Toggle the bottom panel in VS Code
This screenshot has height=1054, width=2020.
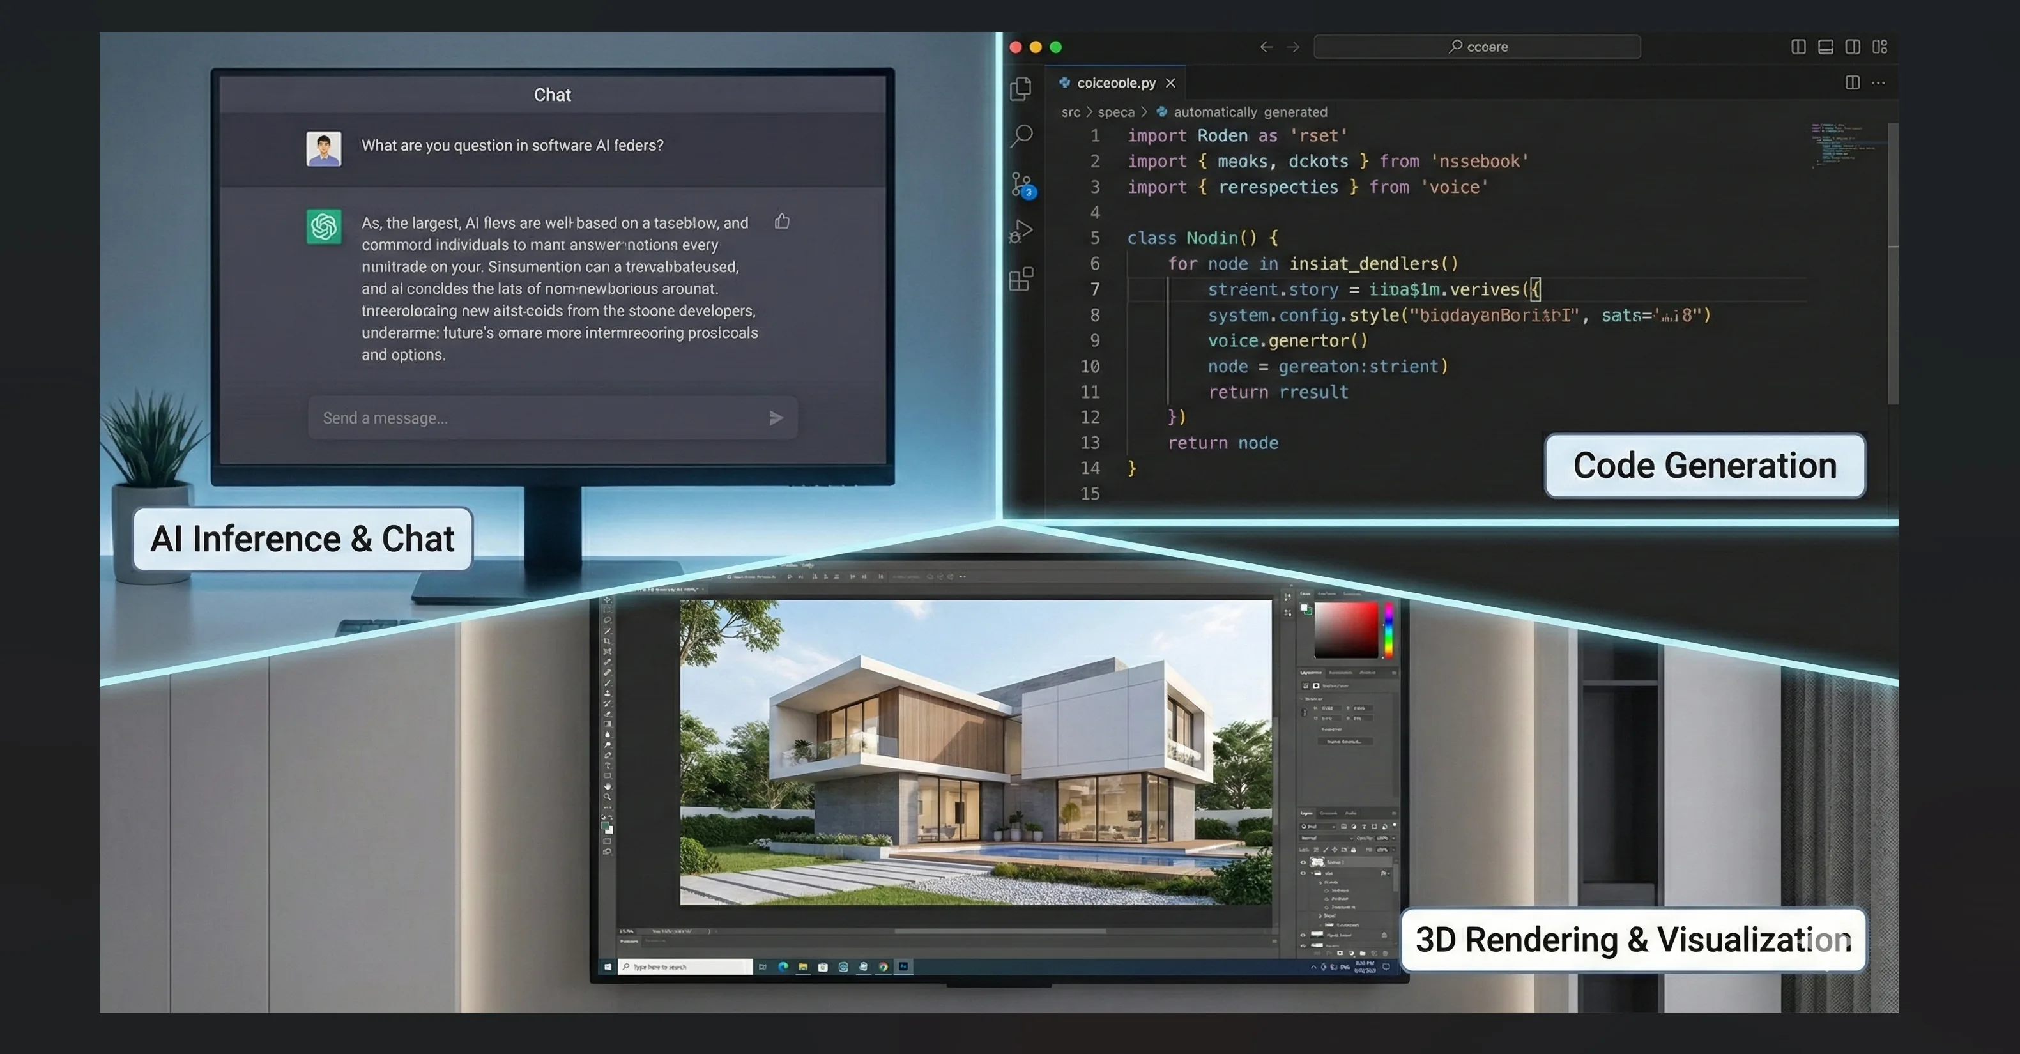[1826, 47]
